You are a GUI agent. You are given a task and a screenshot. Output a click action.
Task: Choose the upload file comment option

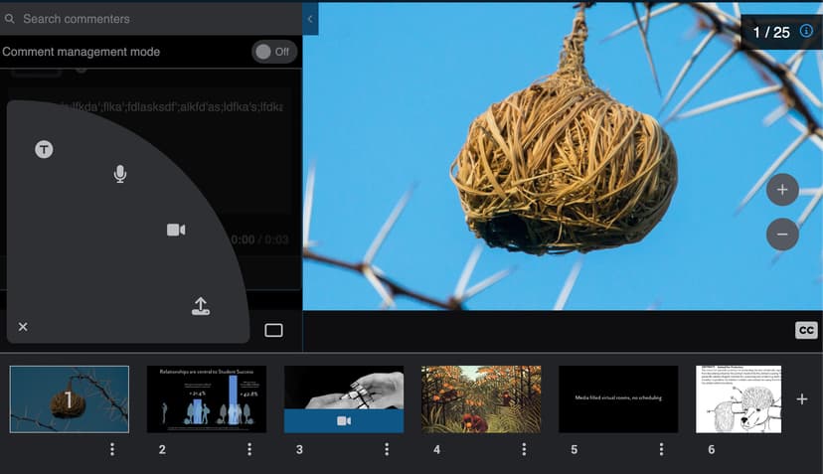201,306
